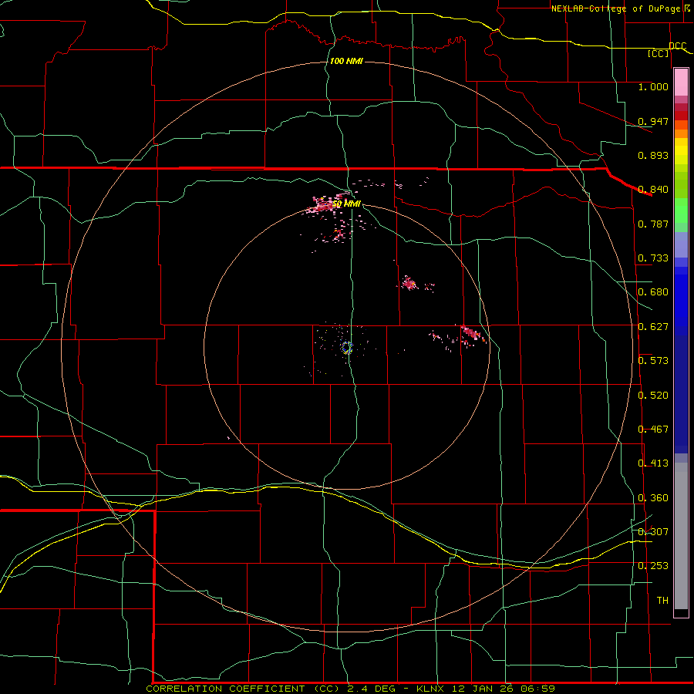Image resolution: width=694 pixels, height=694 pixels.
Task: Click the radar site echo at map center
Action: point(346,348)
